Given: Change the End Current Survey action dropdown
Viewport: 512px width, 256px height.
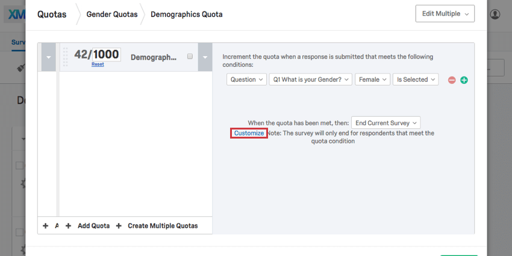Looking at the screenshot, I should pos(386,122).
